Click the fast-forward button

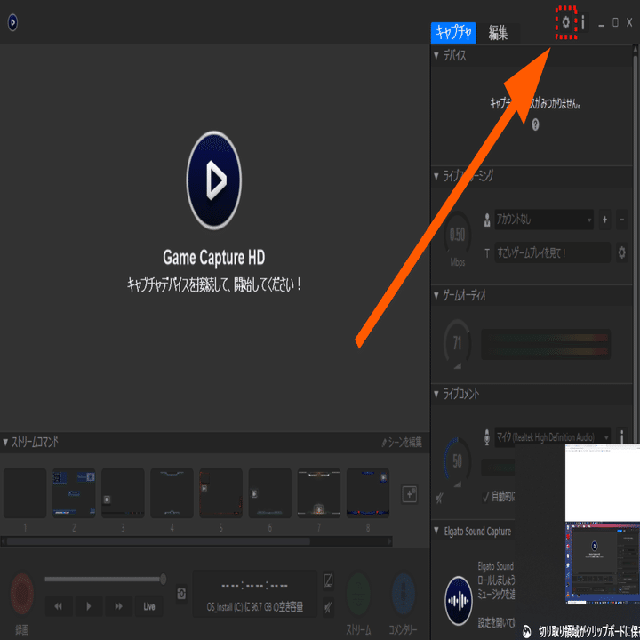pos(119,606)
